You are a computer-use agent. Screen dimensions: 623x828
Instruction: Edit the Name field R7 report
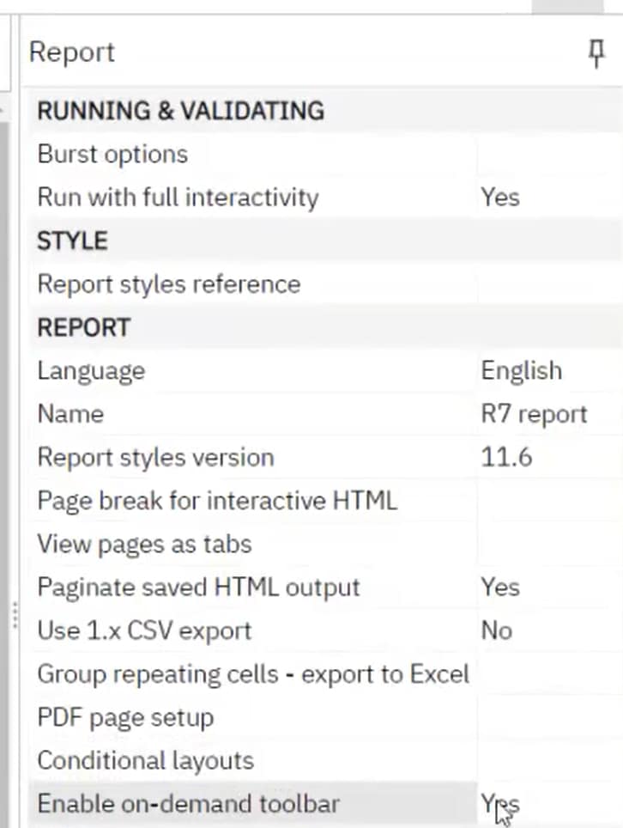pos(534,414)
